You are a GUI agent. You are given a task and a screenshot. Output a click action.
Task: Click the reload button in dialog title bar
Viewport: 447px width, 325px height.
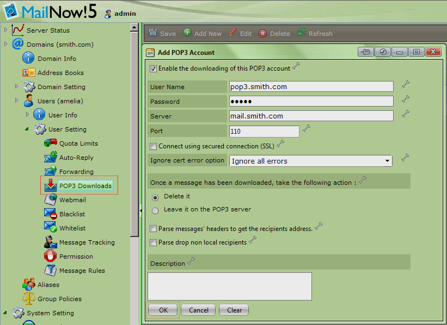point(383,52)
